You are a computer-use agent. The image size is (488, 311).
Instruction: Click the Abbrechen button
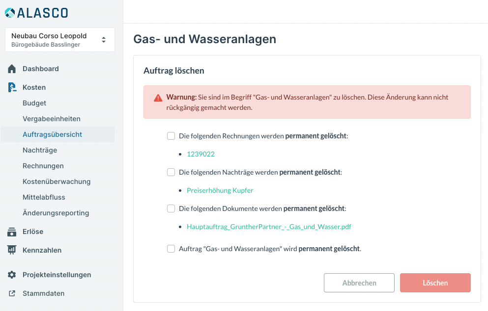coord(359,283)
